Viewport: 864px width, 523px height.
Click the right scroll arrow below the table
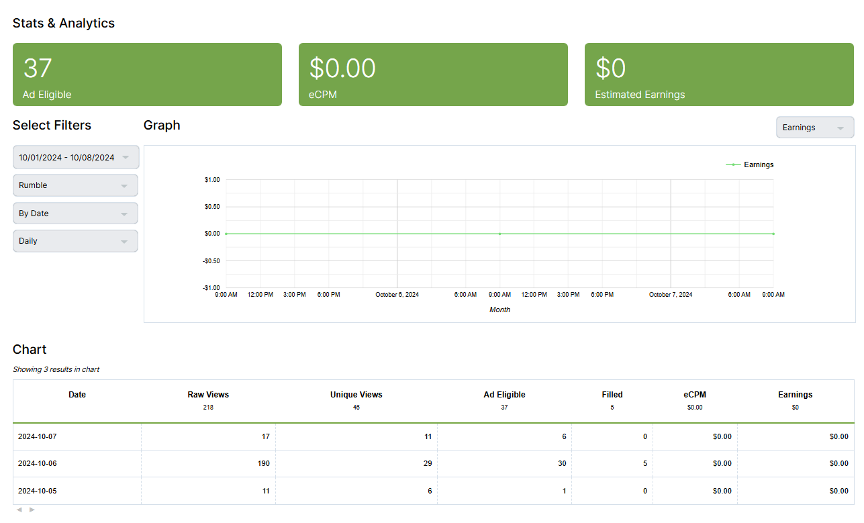point(32,510)
